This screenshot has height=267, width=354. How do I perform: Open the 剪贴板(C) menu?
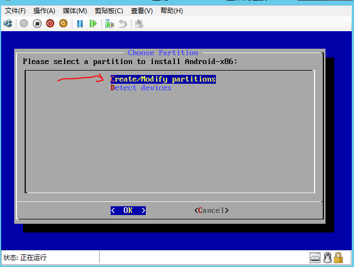(109, 10)
